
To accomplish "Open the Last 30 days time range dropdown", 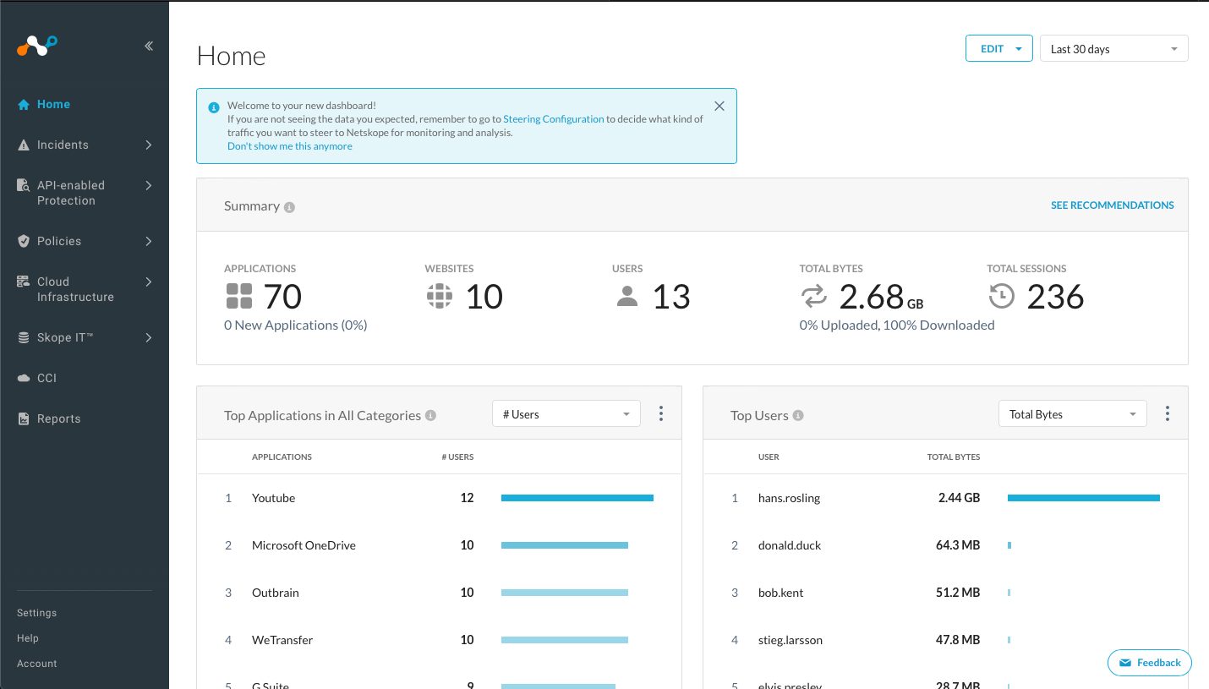I will click(x=1113, y=49).
